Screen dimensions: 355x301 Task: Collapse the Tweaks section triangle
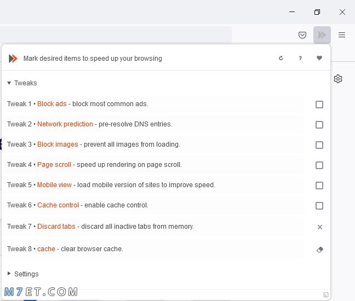pyautogui.click(x=9, y=83)
